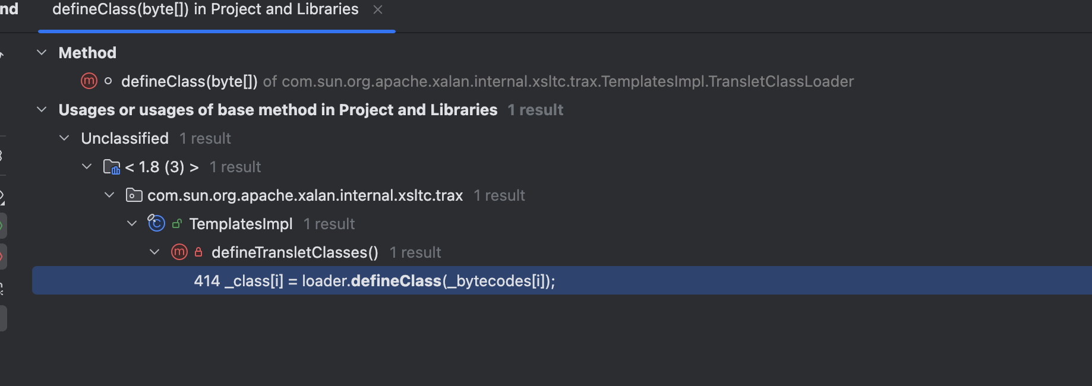Collapse the TemplatesImpl class node

coord(132,223)
